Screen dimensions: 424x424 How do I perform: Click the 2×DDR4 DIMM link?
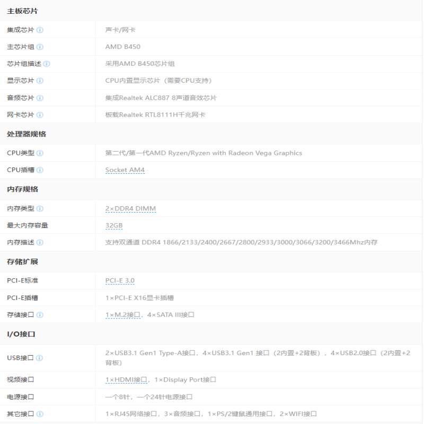pyautogui.click(x=130, y=209)
